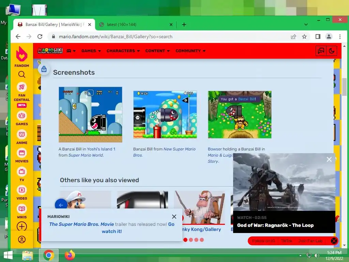The height and width of the screenshot is (262, 349).
Task: Open the Fandom sidebar search icon
Action: [x=21, y=74]
